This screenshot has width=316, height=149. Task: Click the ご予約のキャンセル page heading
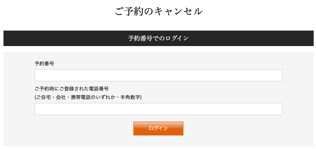159,12
